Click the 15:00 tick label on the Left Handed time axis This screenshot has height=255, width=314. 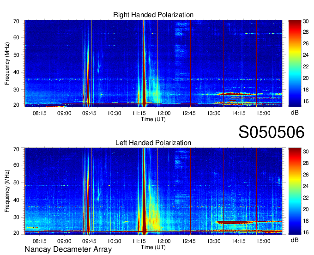point(263,241)
